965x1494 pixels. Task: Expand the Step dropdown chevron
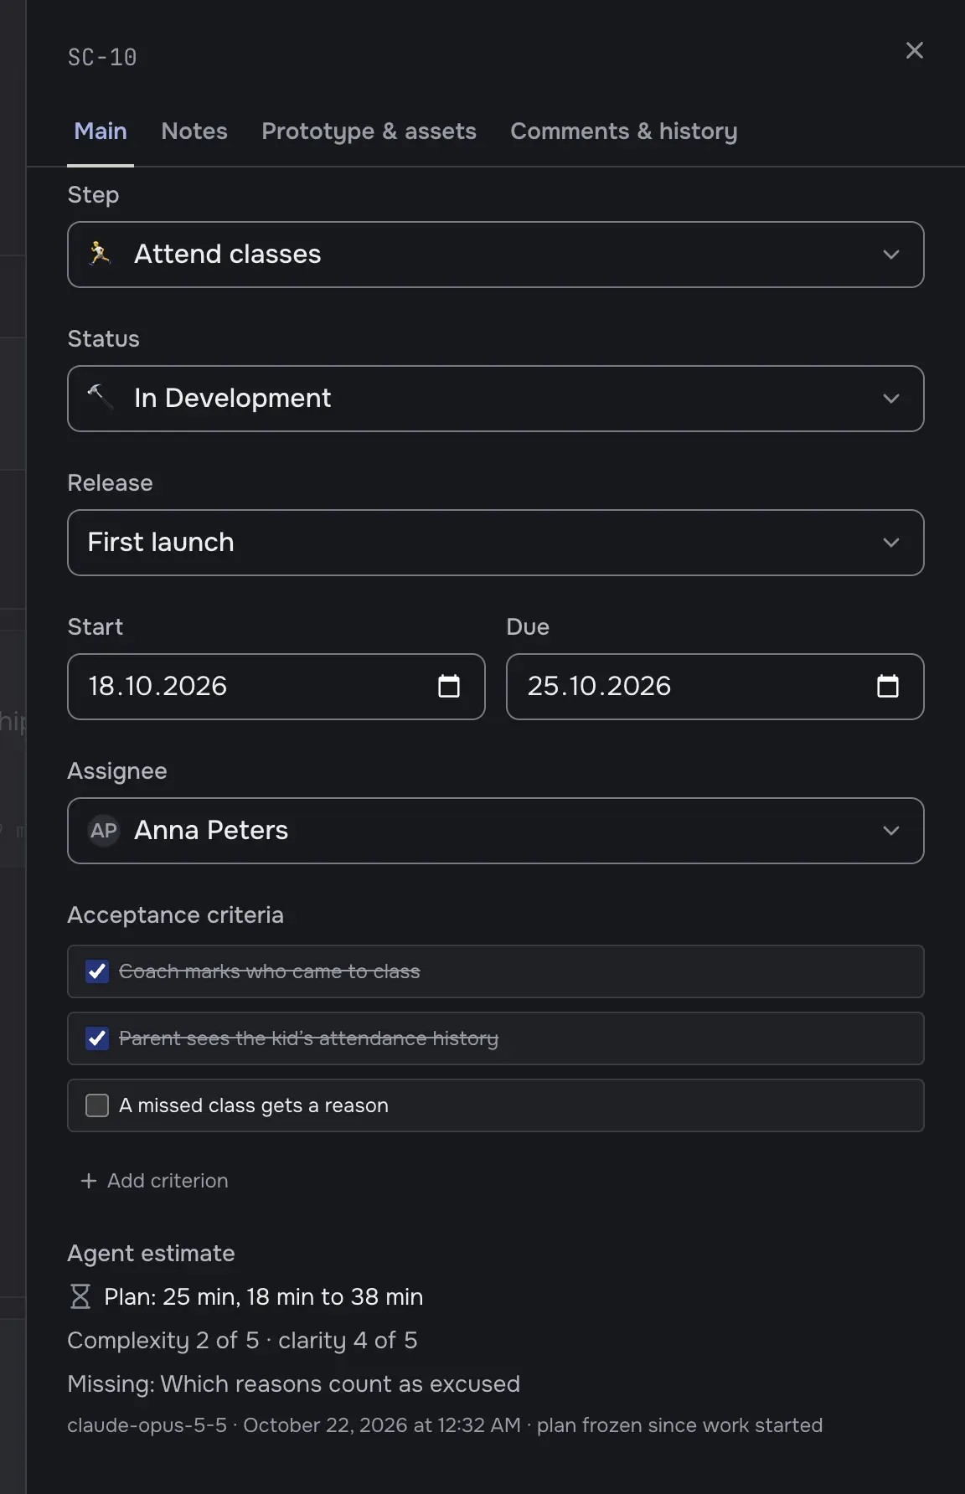(891, 255)
